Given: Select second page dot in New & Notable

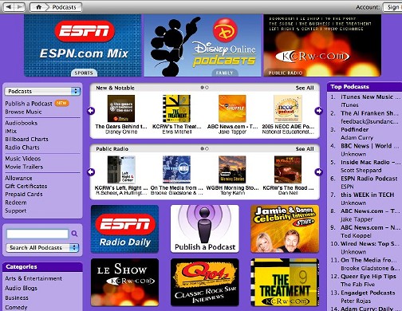Looking at the screenshot, I should [x=207, y=88].
